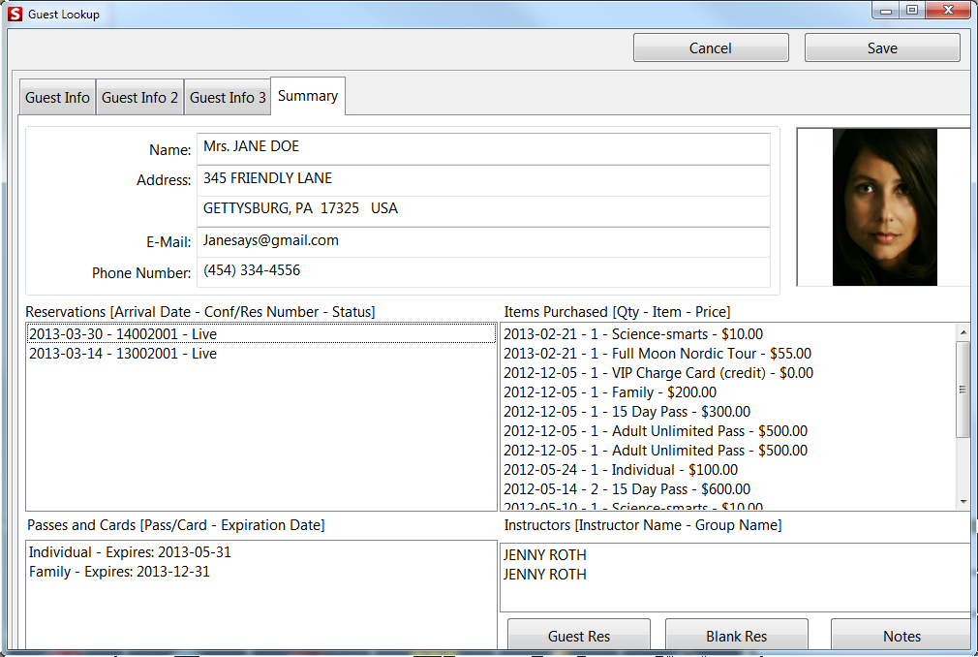Click the S application icon in the title bar
Screen dimensions: 978x657
click(14, 12)
